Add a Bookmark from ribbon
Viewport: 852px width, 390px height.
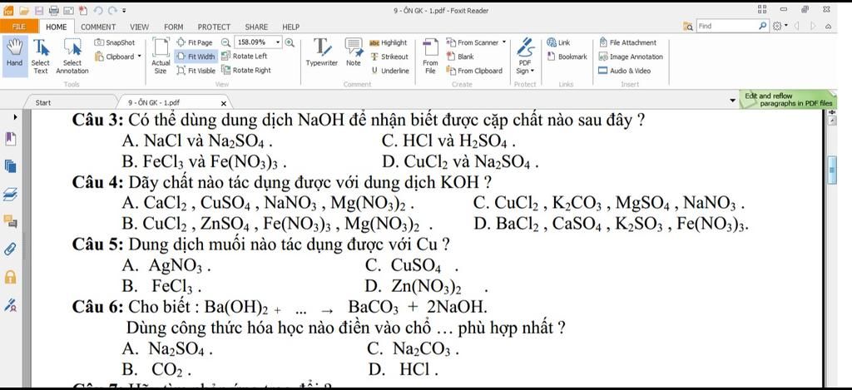pyautogui.click(x=567, y=57)
